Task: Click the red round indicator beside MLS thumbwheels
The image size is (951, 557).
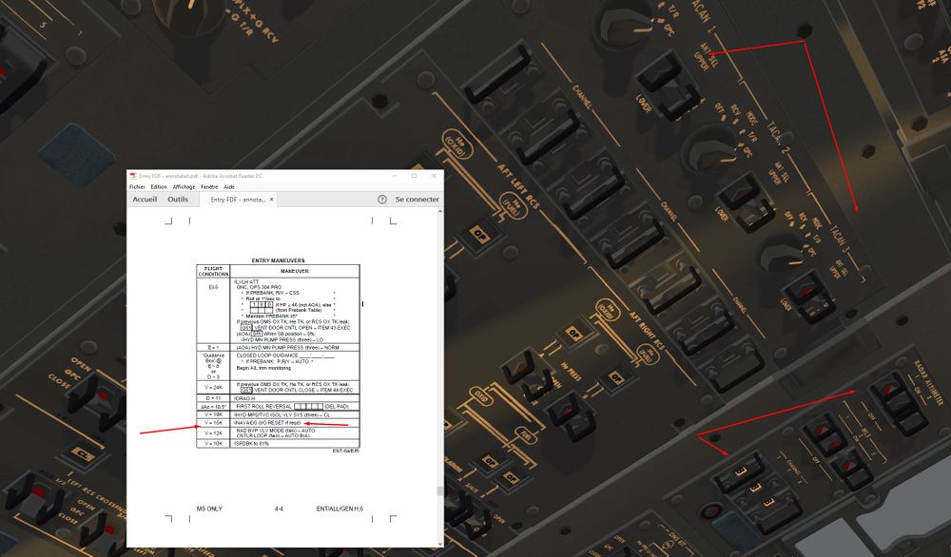Action: [x=711, y=511]
